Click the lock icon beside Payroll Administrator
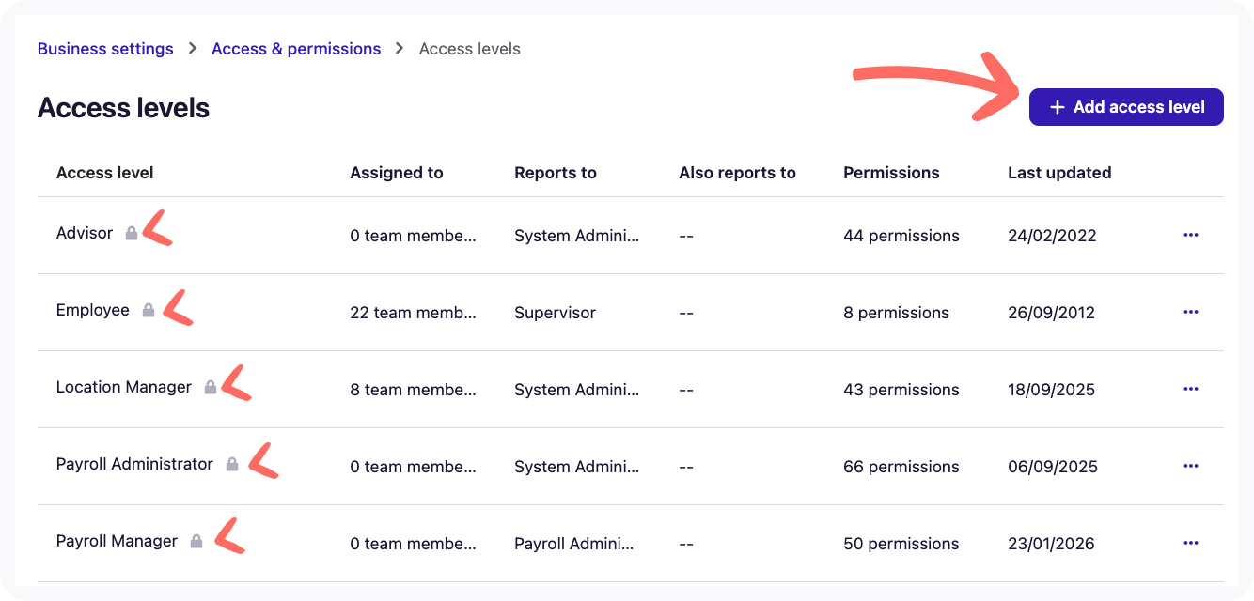The image size is (1254, 601). tap(231, 463)
